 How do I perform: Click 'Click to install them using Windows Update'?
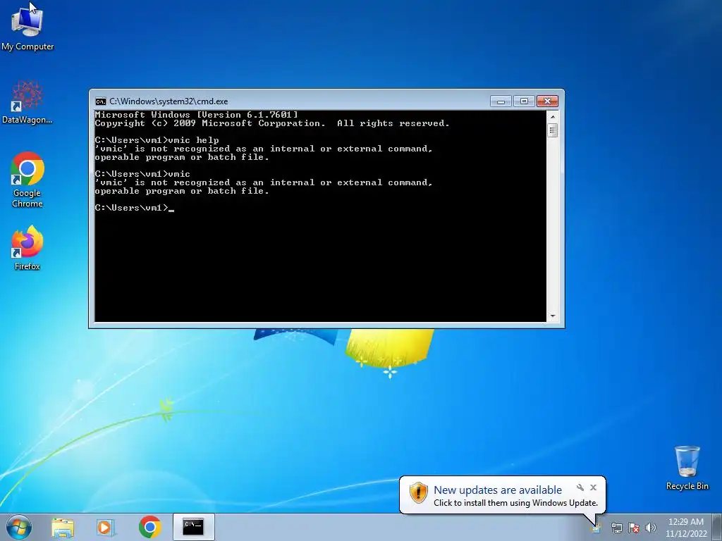coord(515,503)
